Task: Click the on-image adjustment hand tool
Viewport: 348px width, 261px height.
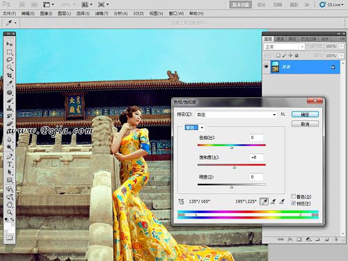Action: [x=181, y=202]
